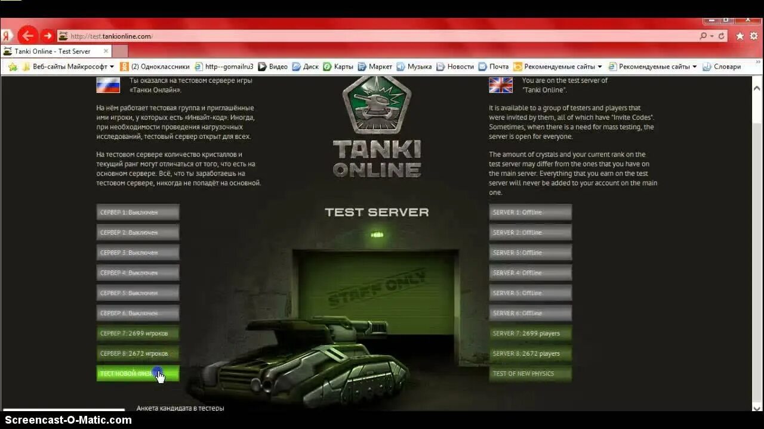Open the Музыка bookmark
Viewport: 764px width, 429px height.
(414, 67)
